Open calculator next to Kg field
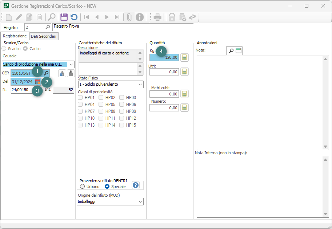Screen dimensions: 332x229 click(x=185, y=57)
